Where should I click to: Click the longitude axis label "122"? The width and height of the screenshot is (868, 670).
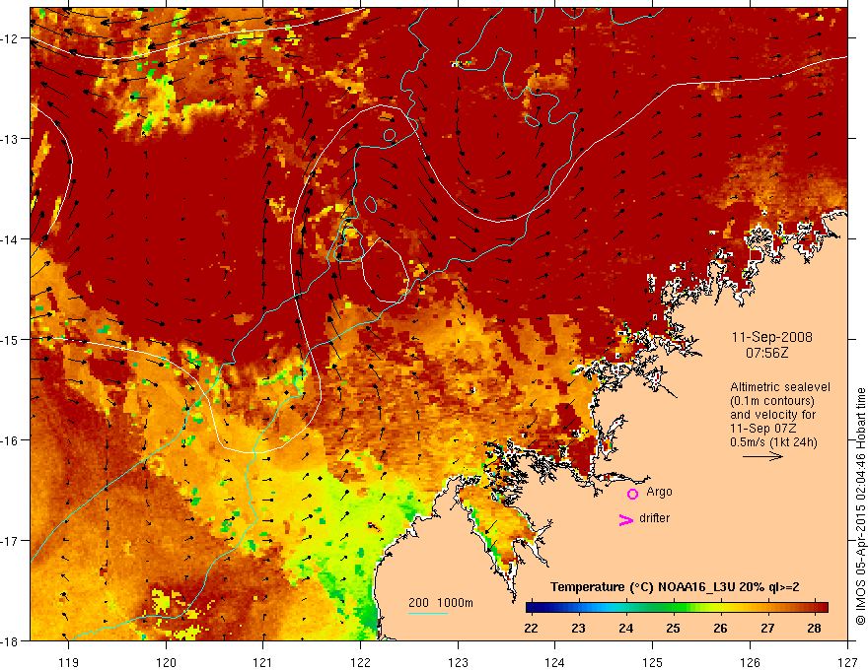[360, 662]
